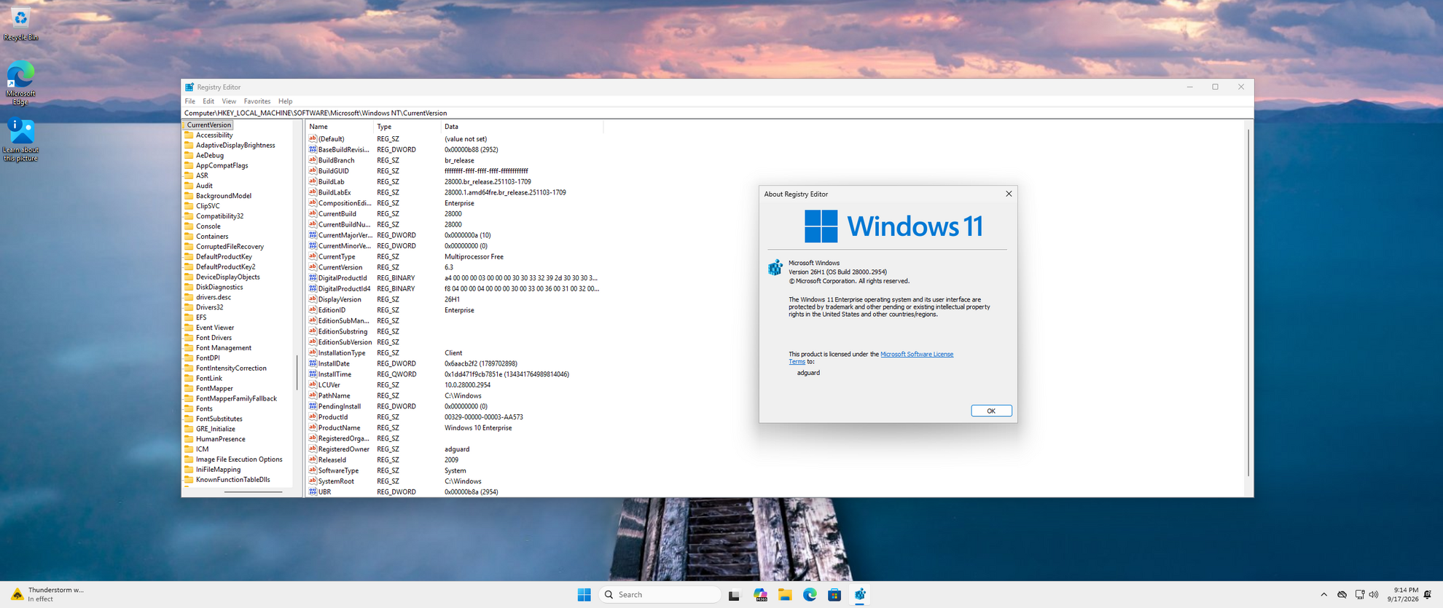1443x608 pixels.
Task: Open the Help menu
Action: (285, 101)
